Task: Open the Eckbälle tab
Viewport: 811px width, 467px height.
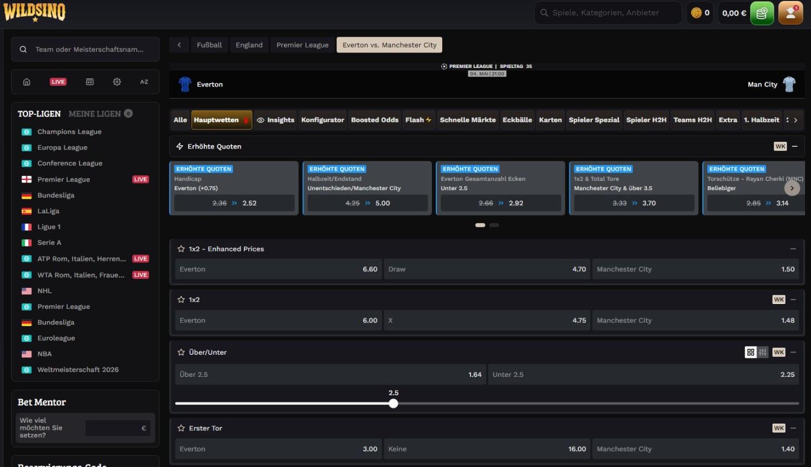Action: [x=517, y=120]
